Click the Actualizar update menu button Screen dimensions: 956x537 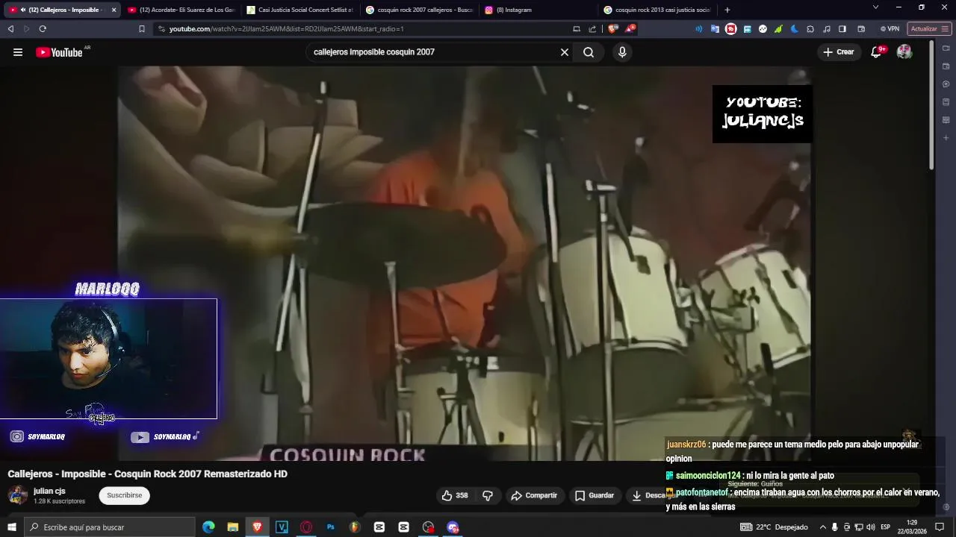(929, 29)
